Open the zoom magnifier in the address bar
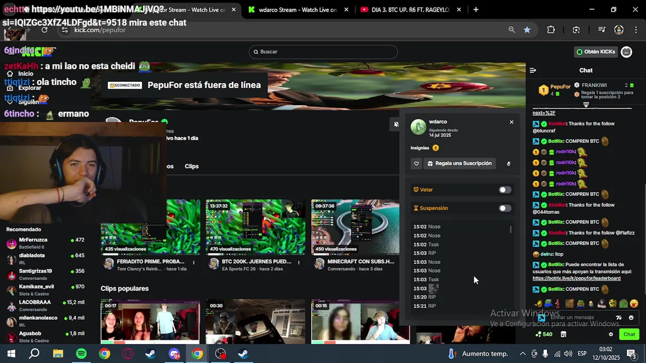This screenshot has width=646, height=363. [x=512, y=30]
